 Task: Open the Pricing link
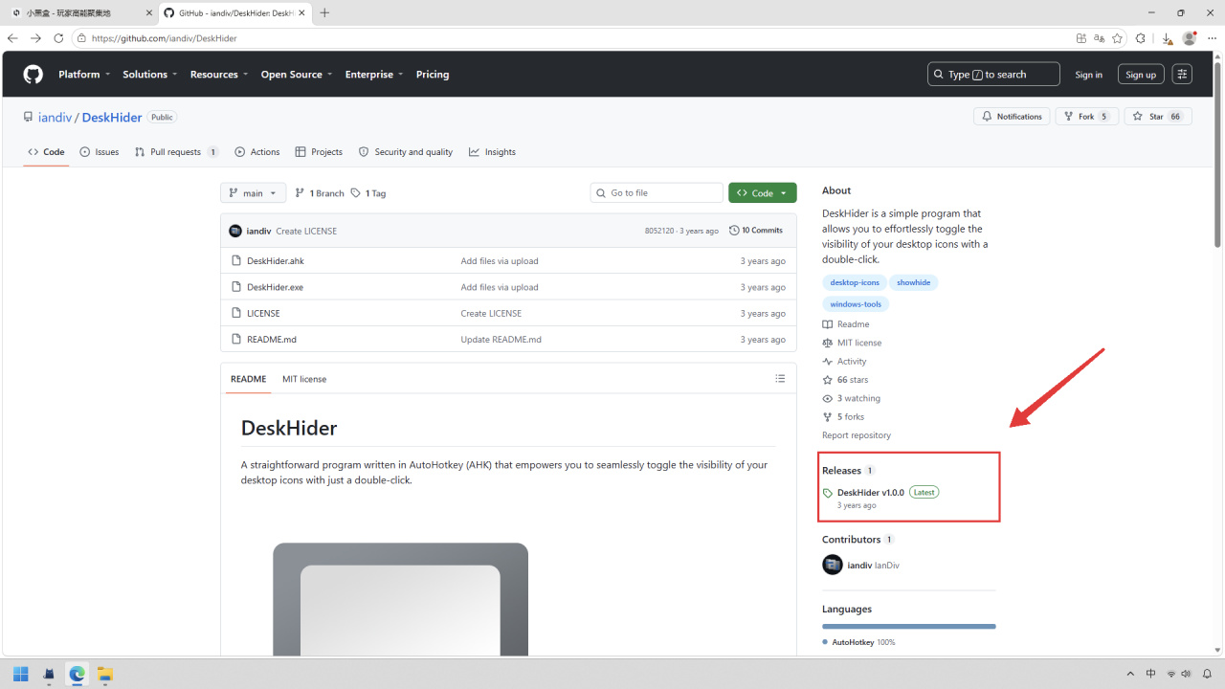(433, 75)
